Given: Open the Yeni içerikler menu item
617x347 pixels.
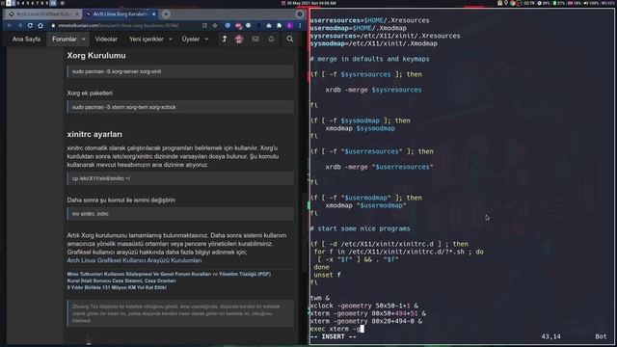Looking at the screenshot, I should [146, 40].
